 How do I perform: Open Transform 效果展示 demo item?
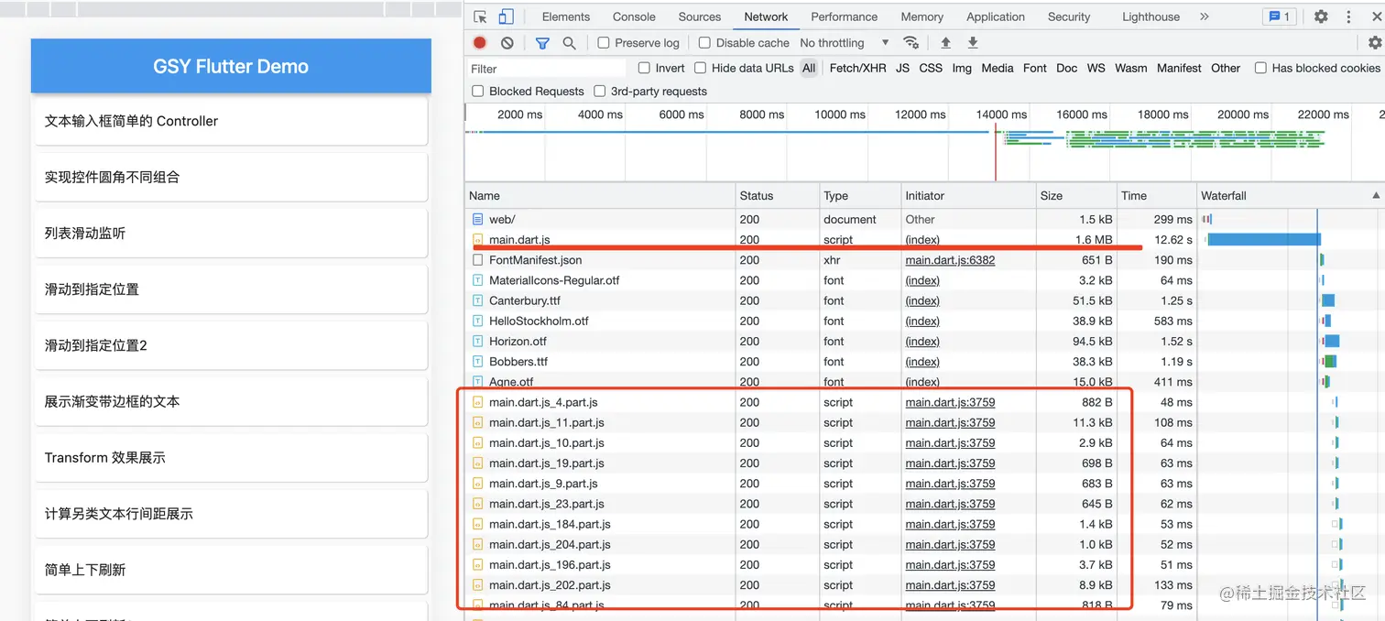(x=231, y=457)
